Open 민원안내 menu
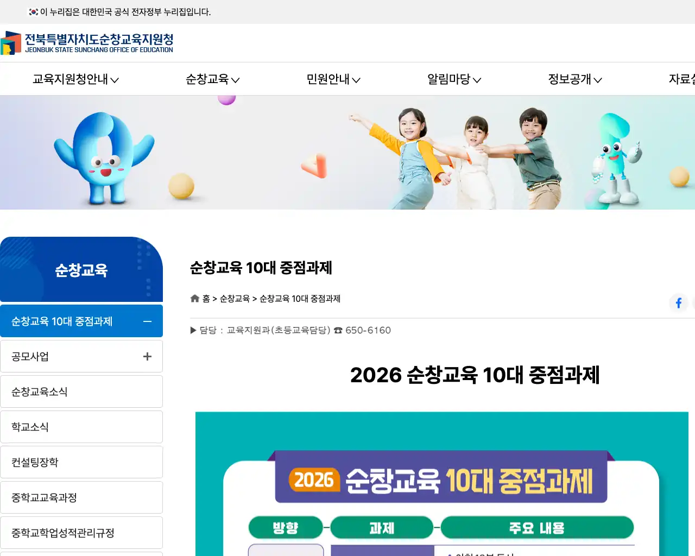 pos(333,79)
